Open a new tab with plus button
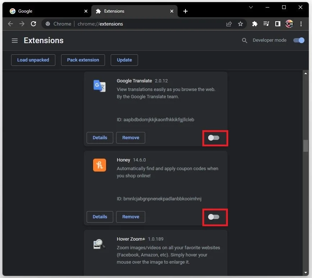The width and height of the screenshot is (312, 278). (x=185, y=11)
